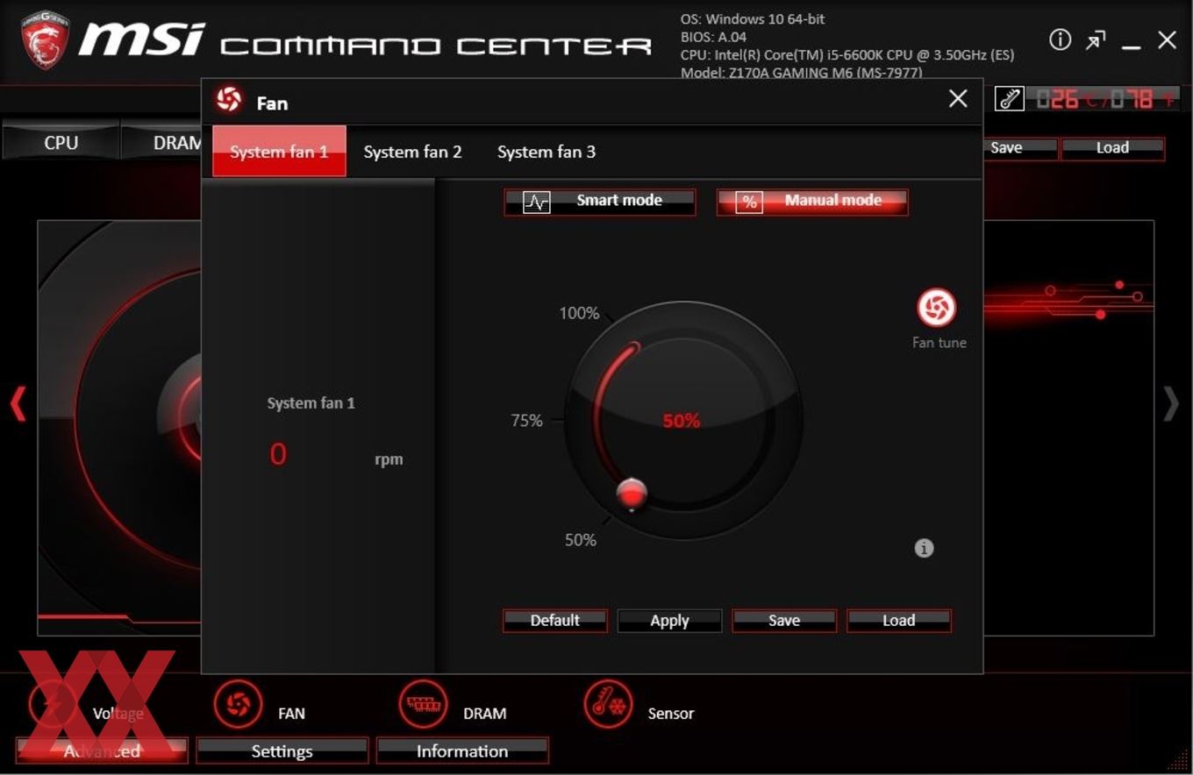This screenshot has width=1193, height=775.
Task: Click the OS Windows 10 64-bit text
Action: coord(752,18)
